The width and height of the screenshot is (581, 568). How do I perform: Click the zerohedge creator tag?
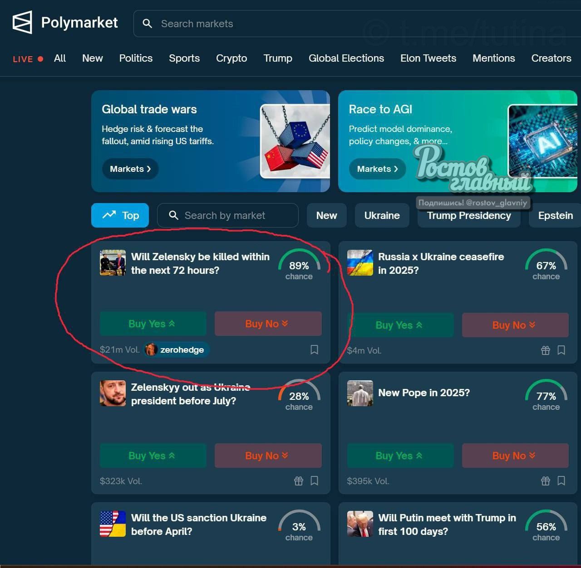[177, 350]
